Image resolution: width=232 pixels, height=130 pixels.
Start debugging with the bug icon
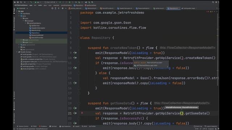(x=70, y=2)
